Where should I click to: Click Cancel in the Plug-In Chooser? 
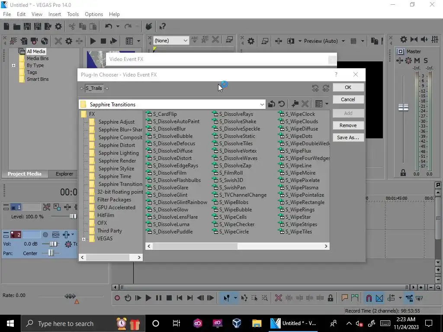348,99
